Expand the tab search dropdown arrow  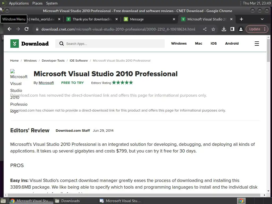click(x=262, y=19)
